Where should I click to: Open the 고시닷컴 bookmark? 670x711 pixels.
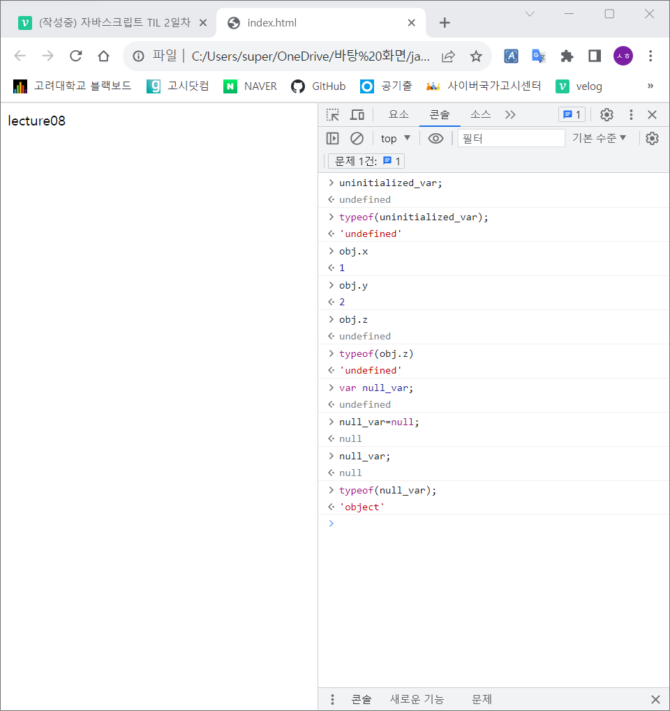pyautogui.click(x=178, y=86)
